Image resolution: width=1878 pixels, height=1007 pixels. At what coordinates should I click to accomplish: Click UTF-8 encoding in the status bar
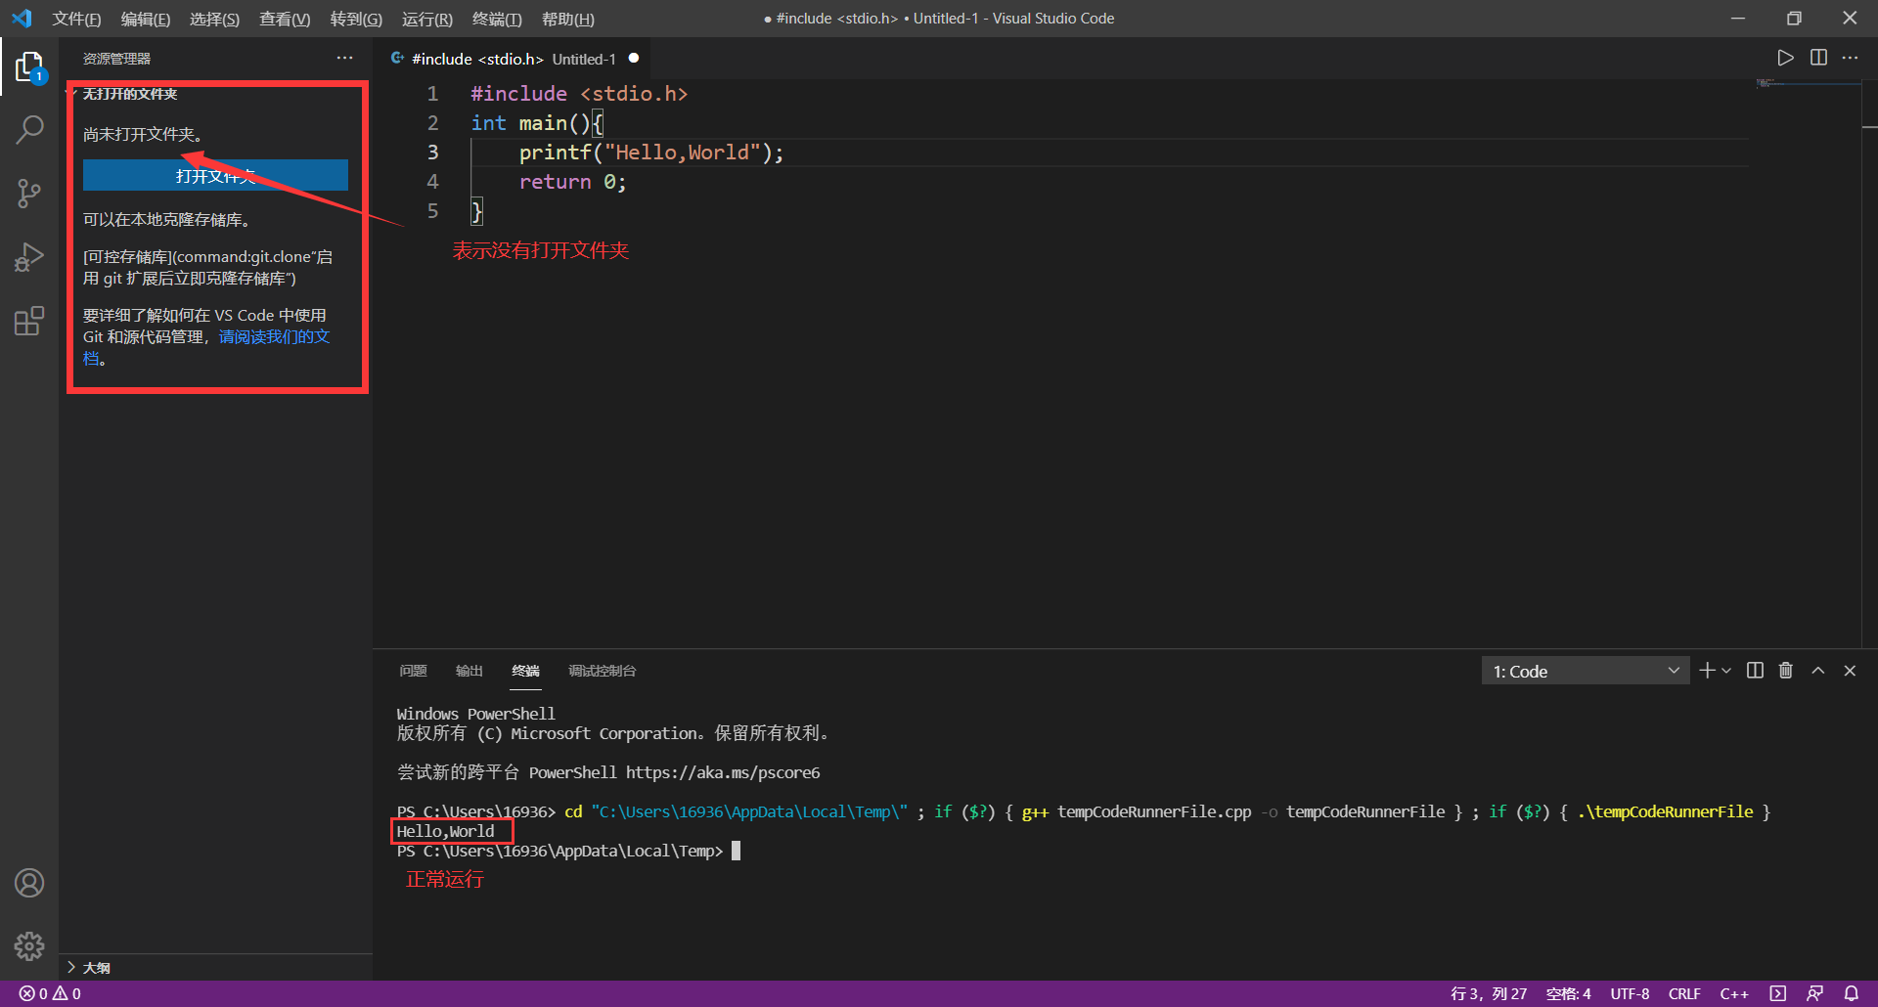pyautogui.click(x=1630, y=993)
